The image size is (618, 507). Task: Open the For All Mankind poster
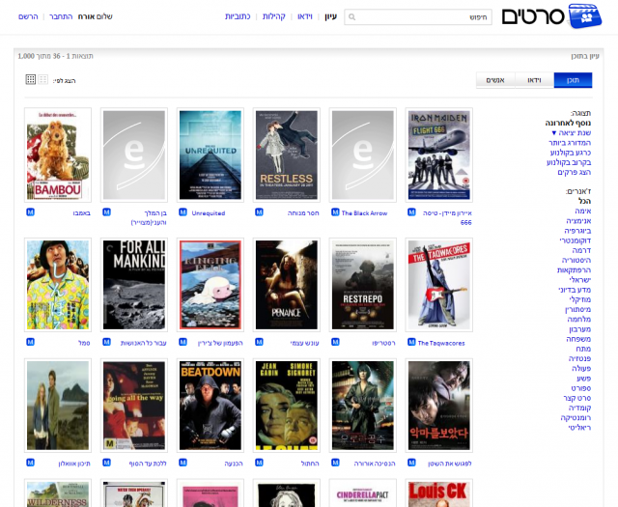coord(134,285)
